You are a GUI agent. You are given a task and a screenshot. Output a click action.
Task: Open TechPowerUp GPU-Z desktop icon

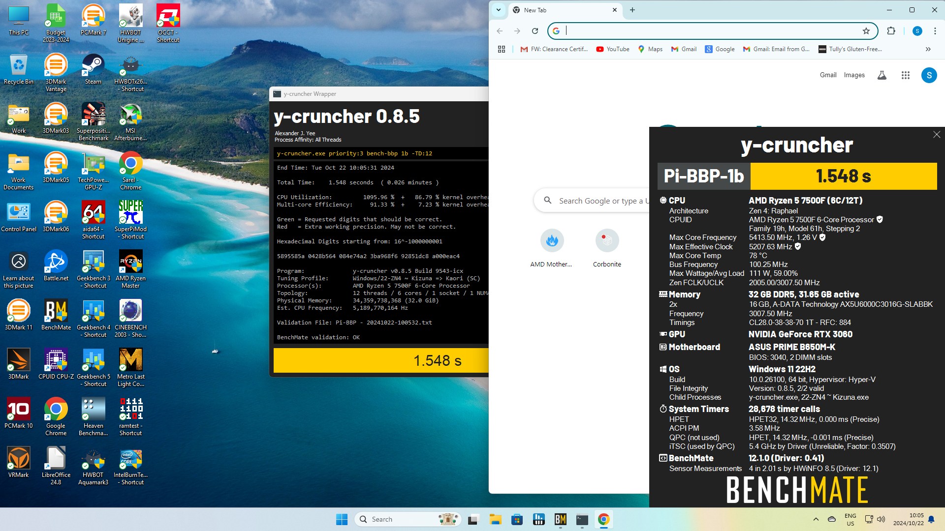click(x=93, y=171)
